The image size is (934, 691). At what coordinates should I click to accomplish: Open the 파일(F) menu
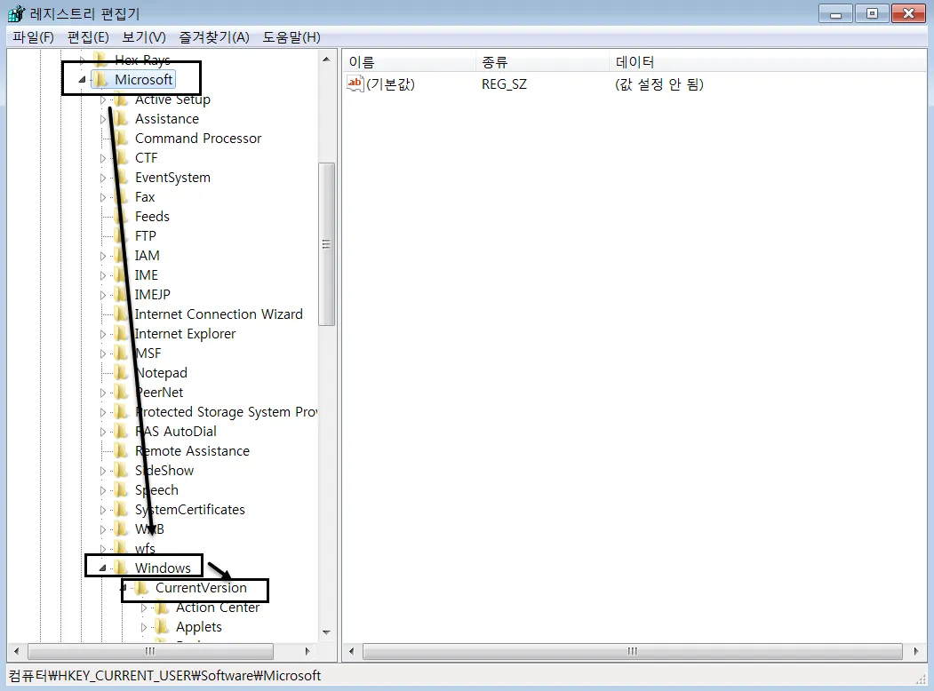click(33, 37)
